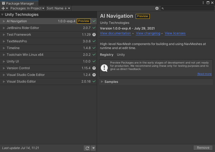Collapse the Unity Technologies group

coord(2,15)
